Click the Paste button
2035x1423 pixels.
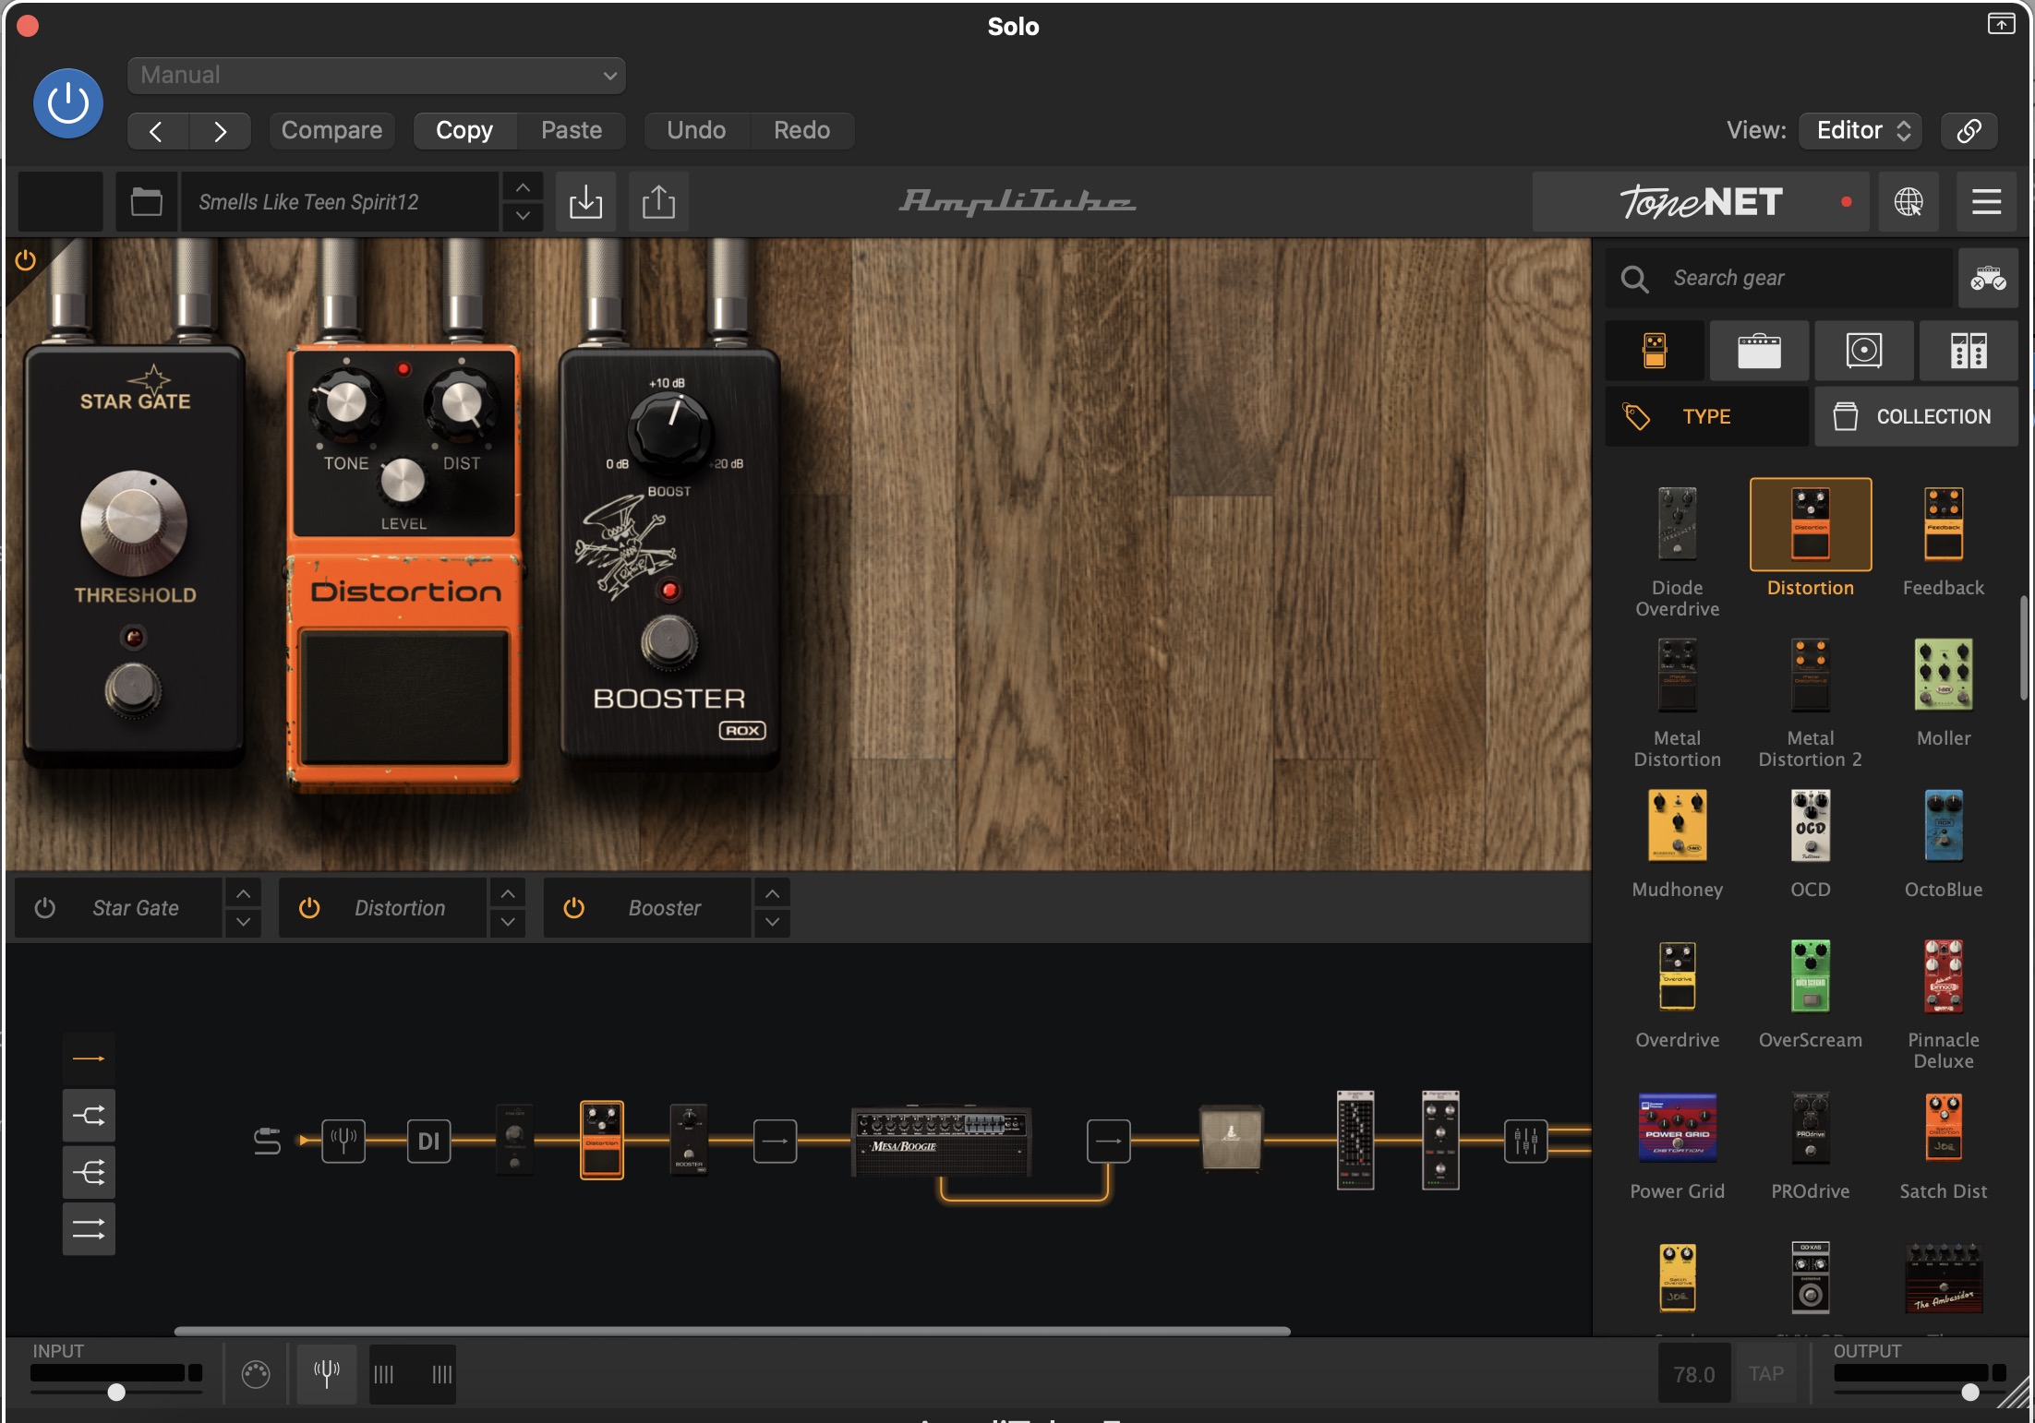click(x=572, y=130)
